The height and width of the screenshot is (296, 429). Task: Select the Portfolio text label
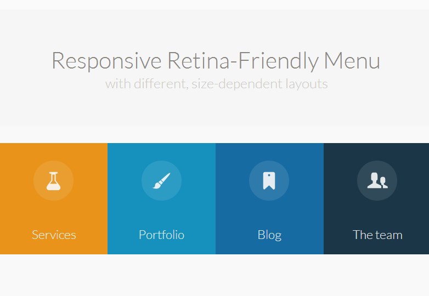click(x=161, y=235)
